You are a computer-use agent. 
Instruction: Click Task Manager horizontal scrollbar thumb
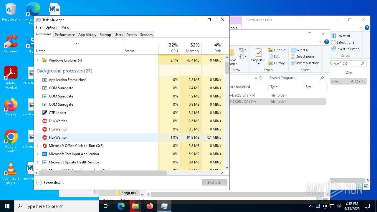(x=103, y=173)
